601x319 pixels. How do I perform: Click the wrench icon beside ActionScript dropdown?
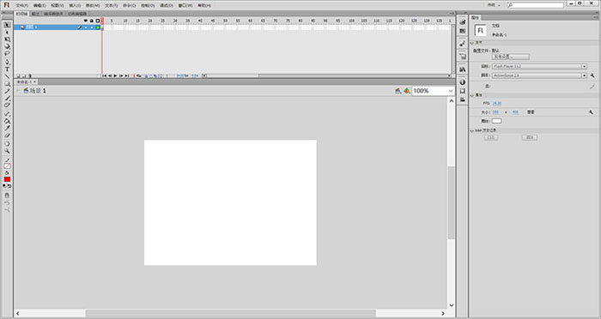point(592,75)
